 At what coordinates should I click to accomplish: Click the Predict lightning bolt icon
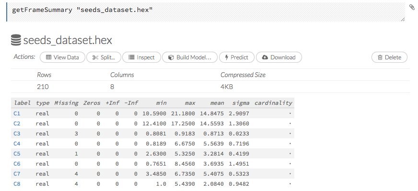click(227, 57)
